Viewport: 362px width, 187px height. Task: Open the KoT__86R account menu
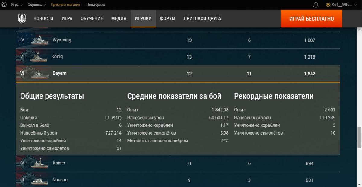341,5
